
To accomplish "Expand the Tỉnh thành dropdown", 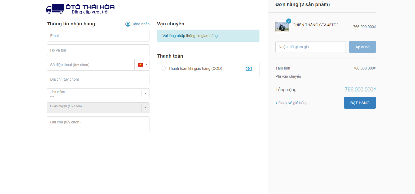I will 145,94.
